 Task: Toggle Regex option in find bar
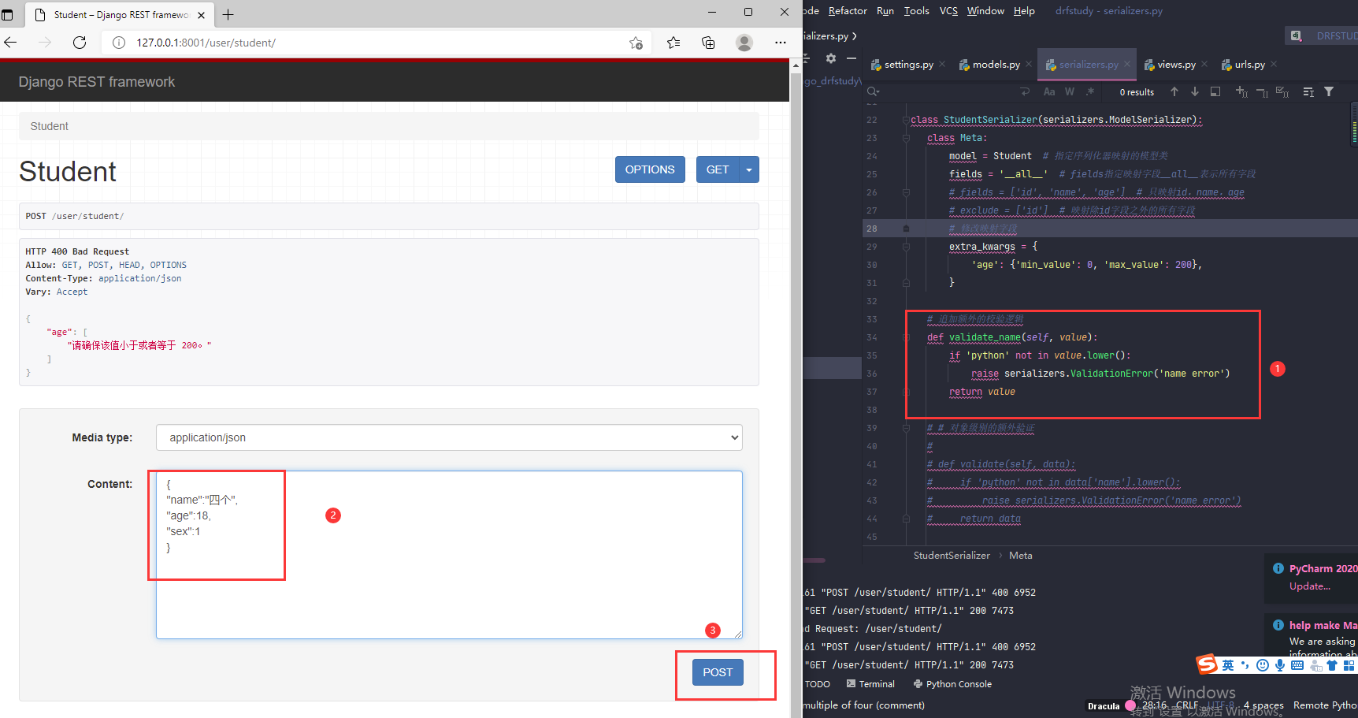1090,92
